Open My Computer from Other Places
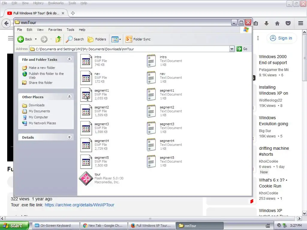Viewport: 307px width, 230px height. (38, 117)
